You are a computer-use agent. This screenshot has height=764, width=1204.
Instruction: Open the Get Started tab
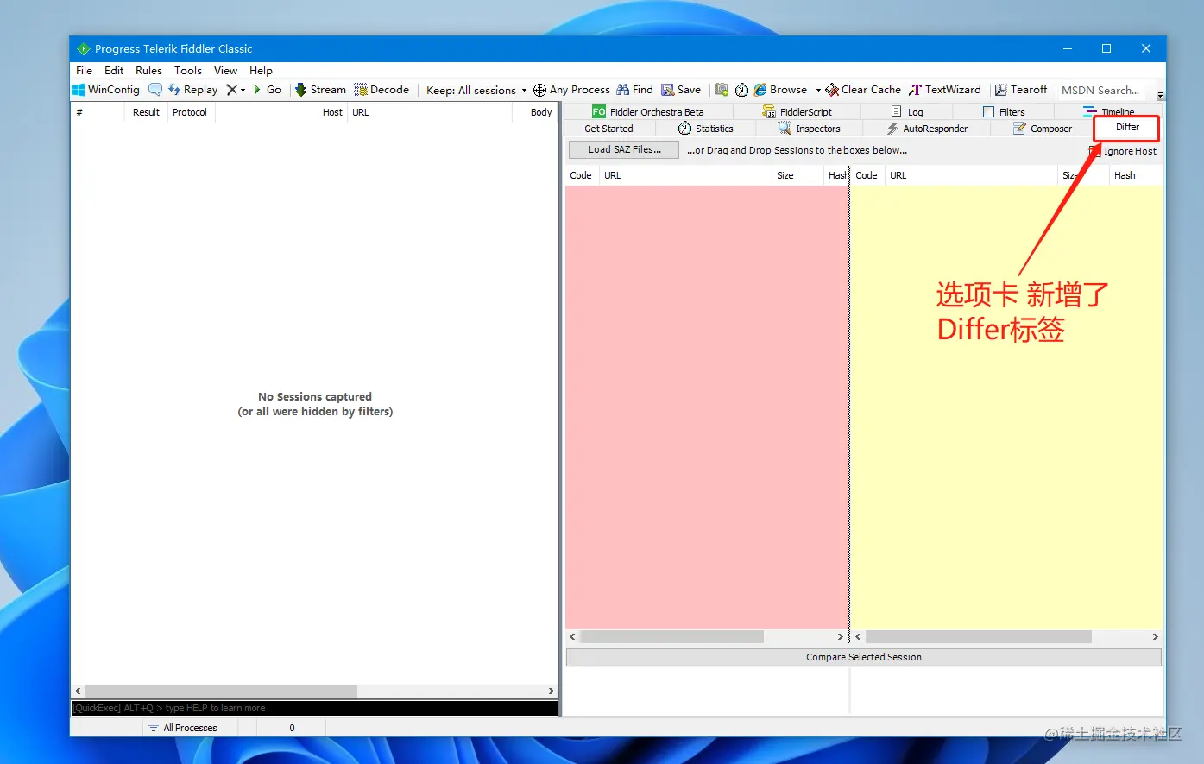click(x=608, y=129)
